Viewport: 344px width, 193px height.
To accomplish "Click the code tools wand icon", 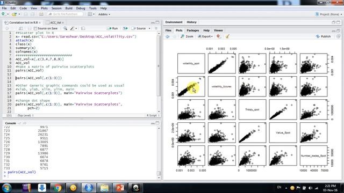I will [x=72, y=28].
